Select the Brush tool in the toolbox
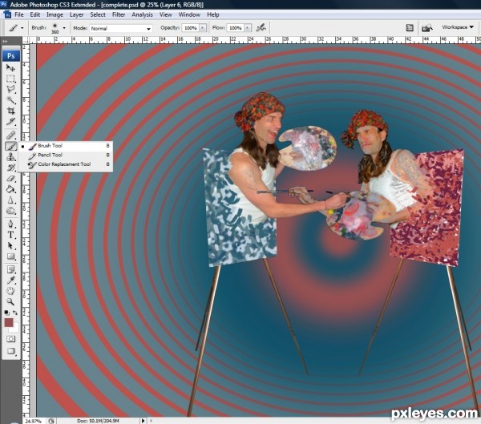The height and width of the screenshot is (424, 481). [10, 146]
